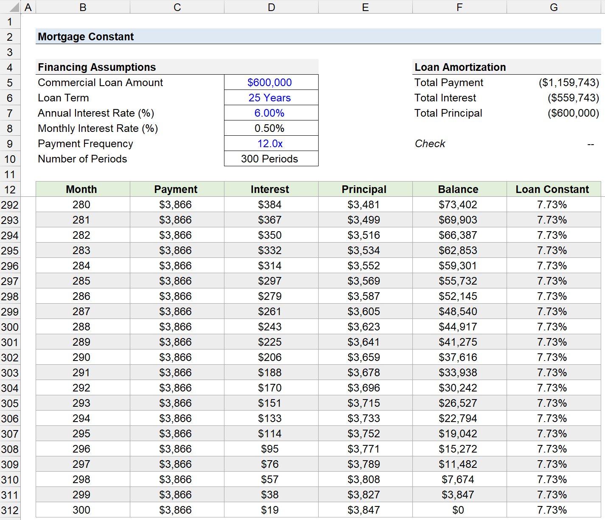Select the $3,771 principal cell
Viewport: 605px width, 520px height.
click(x=366, y=449)
